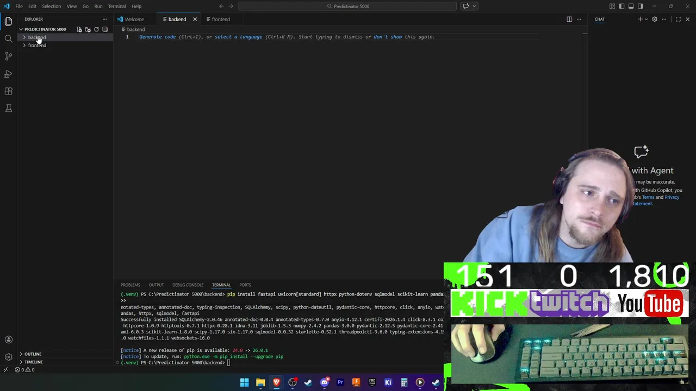Open the Testing flask view
Viewport: 696px width, 391px height.
[x=8, y=108]
